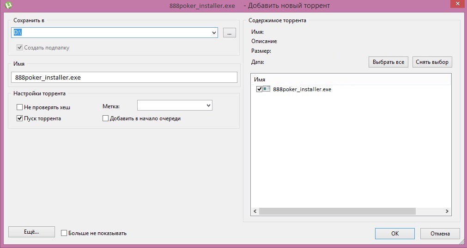Open the 'Ещё...' advanced options
Image resolution: width=467 pixels, height=248 pixels.
click(x=31, y=232)
